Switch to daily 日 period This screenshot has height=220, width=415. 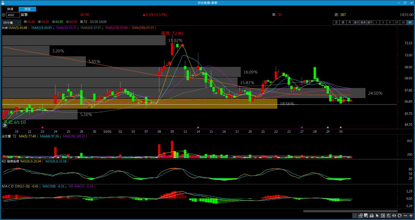[336, 22]
